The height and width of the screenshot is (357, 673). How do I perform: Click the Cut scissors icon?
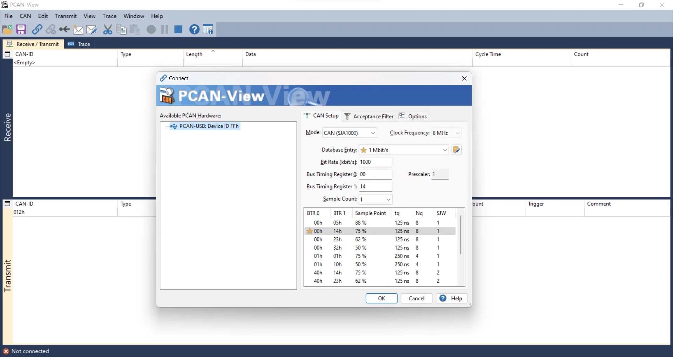click(108, 29)
